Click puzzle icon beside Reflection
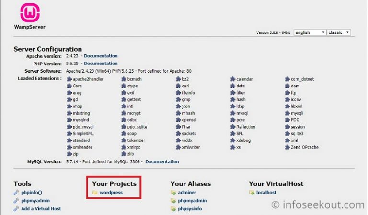 pyautogui.click(x=233, y=127)
